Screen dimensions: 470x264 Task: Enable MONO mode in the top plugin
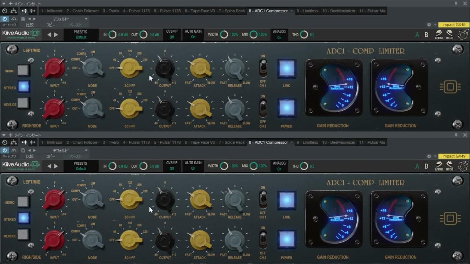[x=23, y=70]
